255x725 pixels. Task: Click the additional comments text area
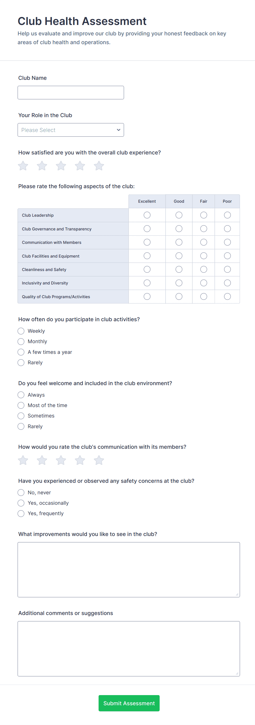(129, 648)
